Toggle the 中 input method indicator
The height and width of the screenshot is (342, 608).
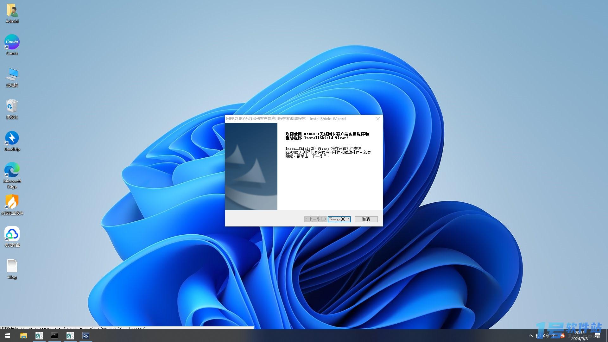pos(554,336)
